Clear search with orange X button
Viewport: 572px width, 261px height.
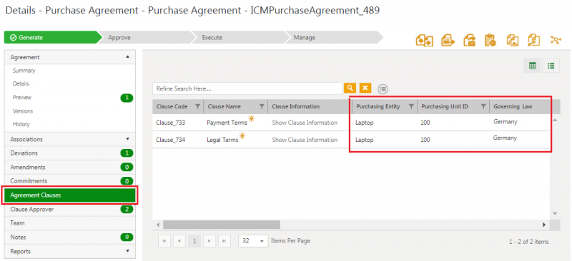pyautogui.click(x=365, y=88)
